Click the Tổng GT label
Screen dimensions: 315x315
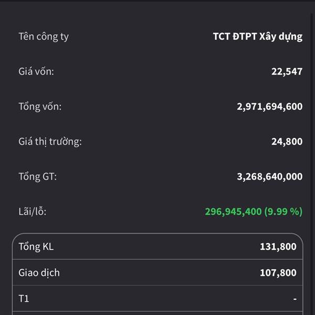[x=38, y=177]
